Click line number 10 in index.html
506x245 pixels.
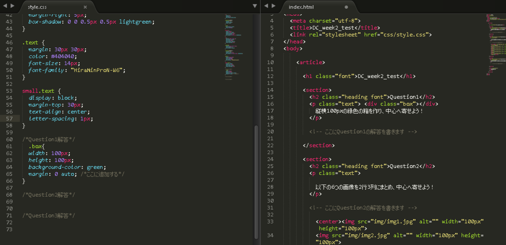270,63
